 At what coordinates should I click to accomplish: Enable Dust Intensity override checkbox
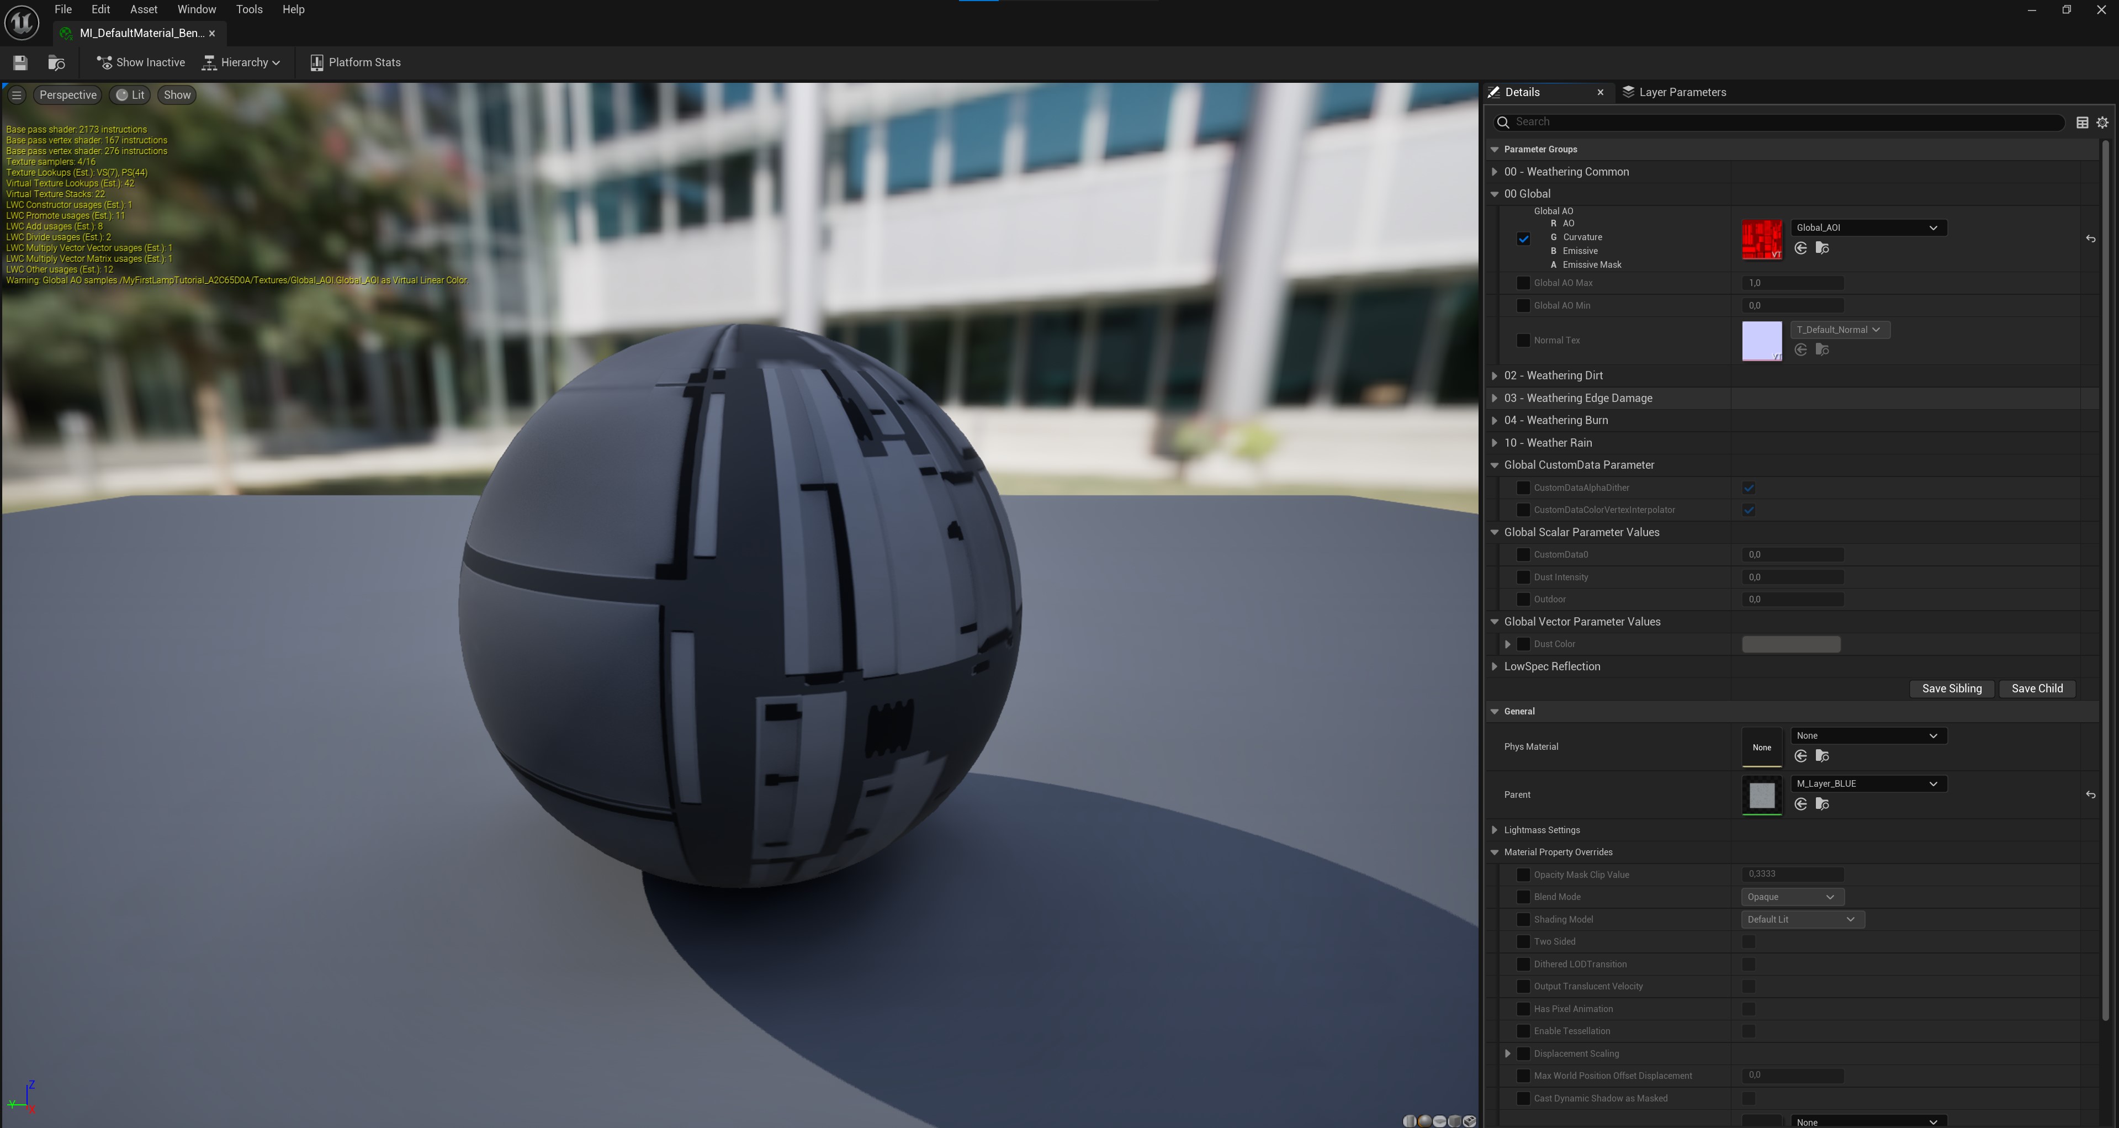pyautogui.click(x=1523, y=578)
